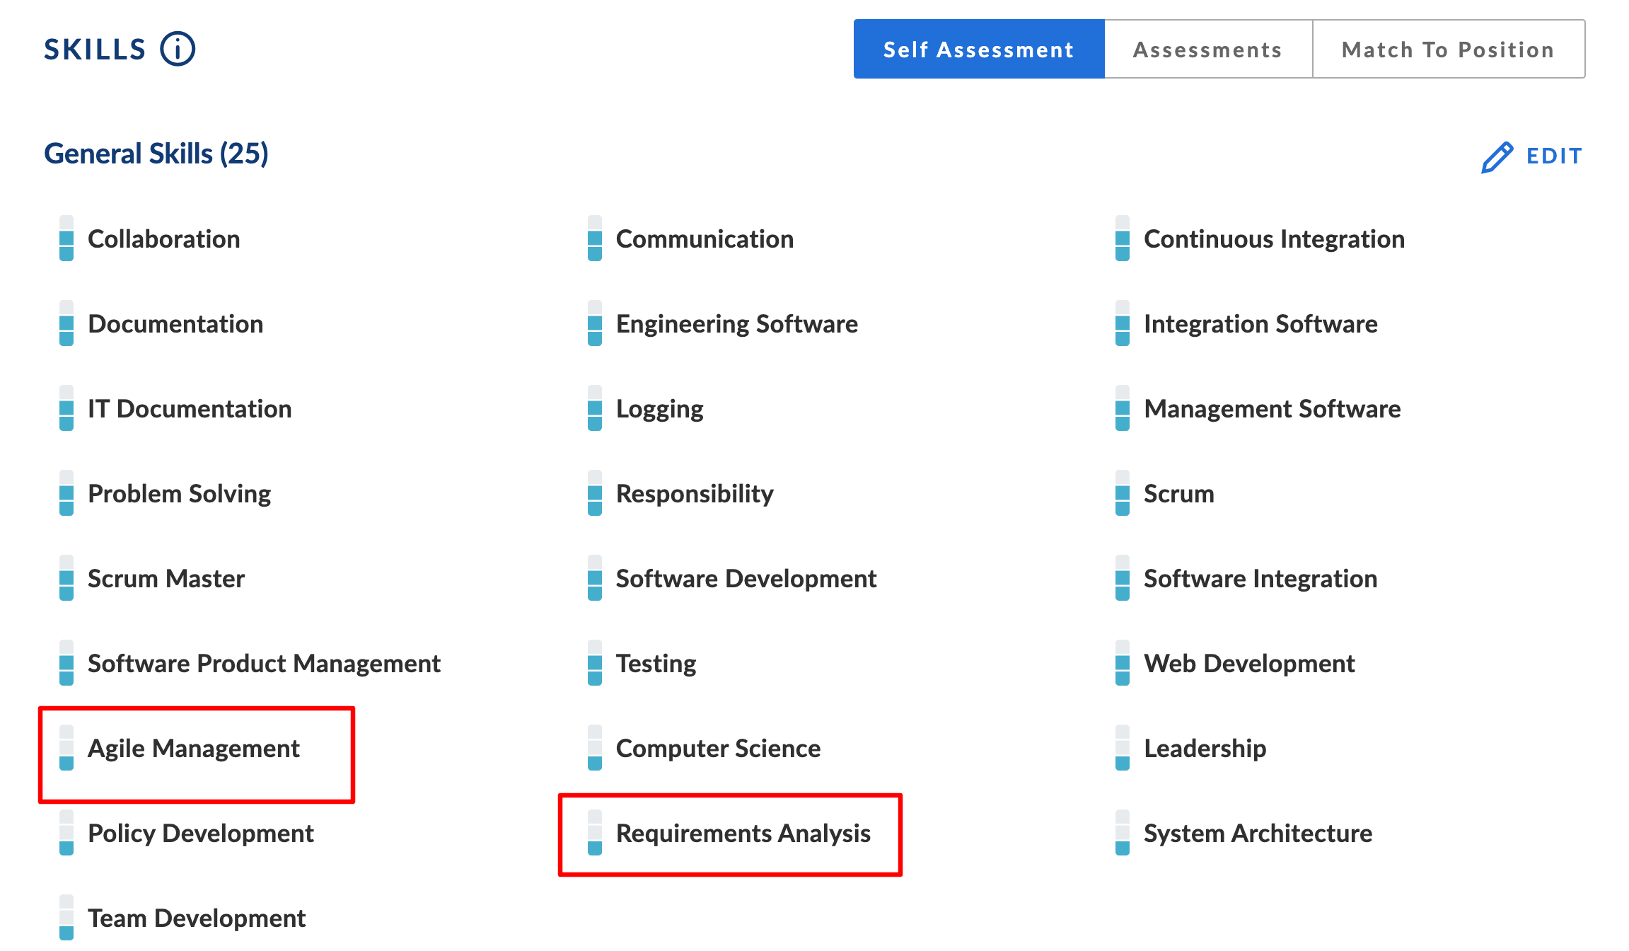Open the Continuous Integration skill
This screenshot has width=1629, height=951.
1274,239
